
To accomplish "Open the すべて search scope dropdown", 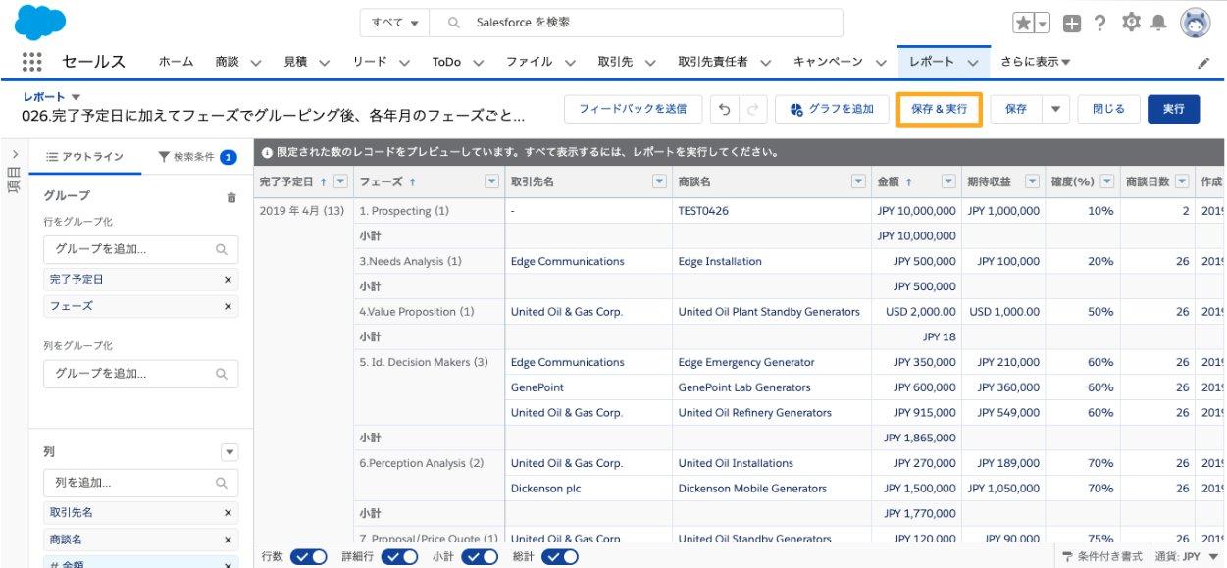I will tap(395, 23).
